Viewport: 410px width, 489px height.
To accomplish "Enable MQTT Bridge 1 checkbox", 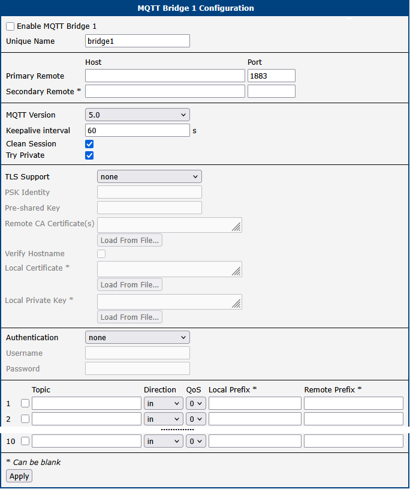I will click(10, 26).
